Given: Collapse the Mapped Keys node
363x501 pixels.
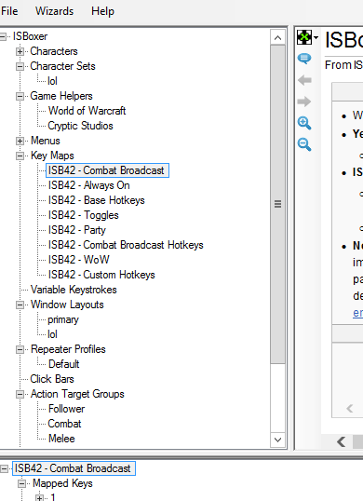Looking at the screenshot, I should click(22, 483).
